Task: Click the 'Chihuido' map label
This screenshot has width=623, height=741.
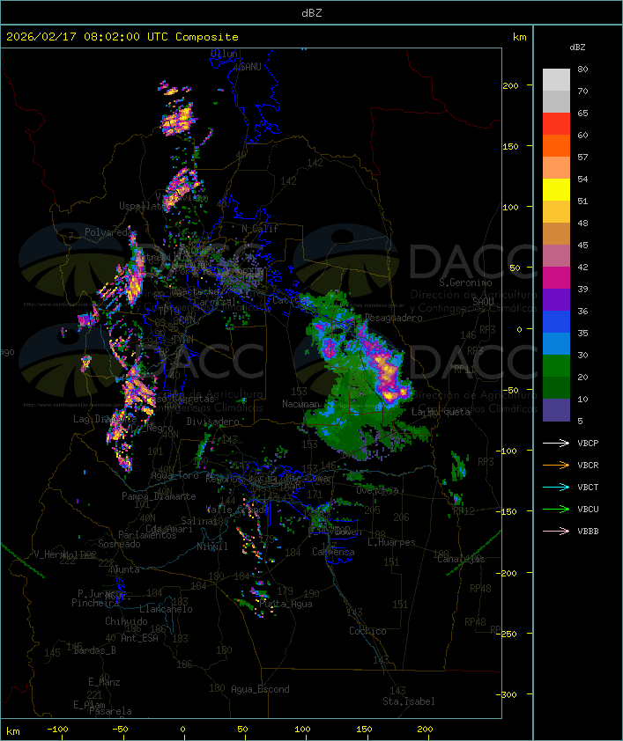Action: pyautogui.click(x=126, y=621)
